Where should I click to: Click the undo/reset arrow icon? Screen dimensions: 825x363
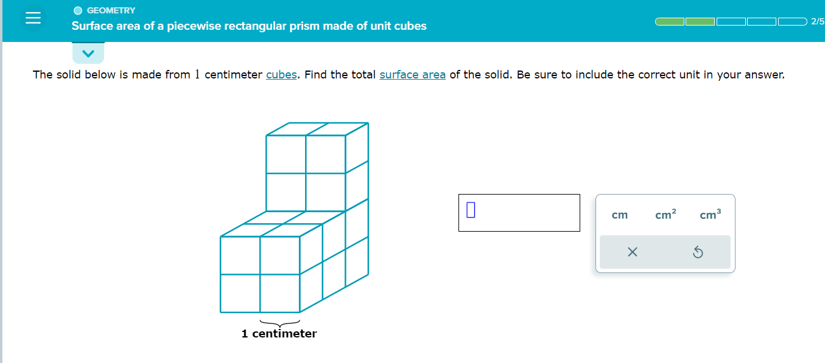(698, 251)
